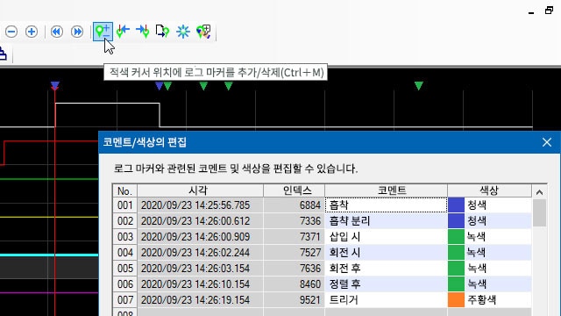Pick the blue color swatch in row 001
561x316 pixels.
pyautogui.click(x=456, y=205)
